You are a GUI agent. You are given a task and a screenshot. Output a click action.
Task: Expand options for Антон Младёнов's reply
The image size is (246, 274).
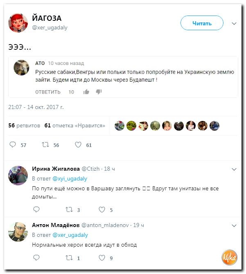[234, 225]
